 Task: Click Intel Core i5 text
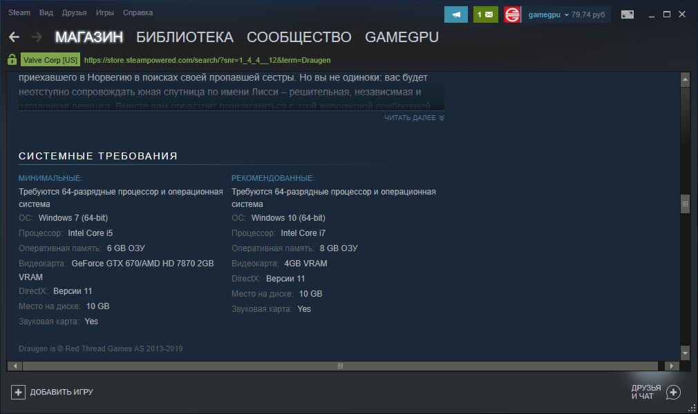pos(91,233)
